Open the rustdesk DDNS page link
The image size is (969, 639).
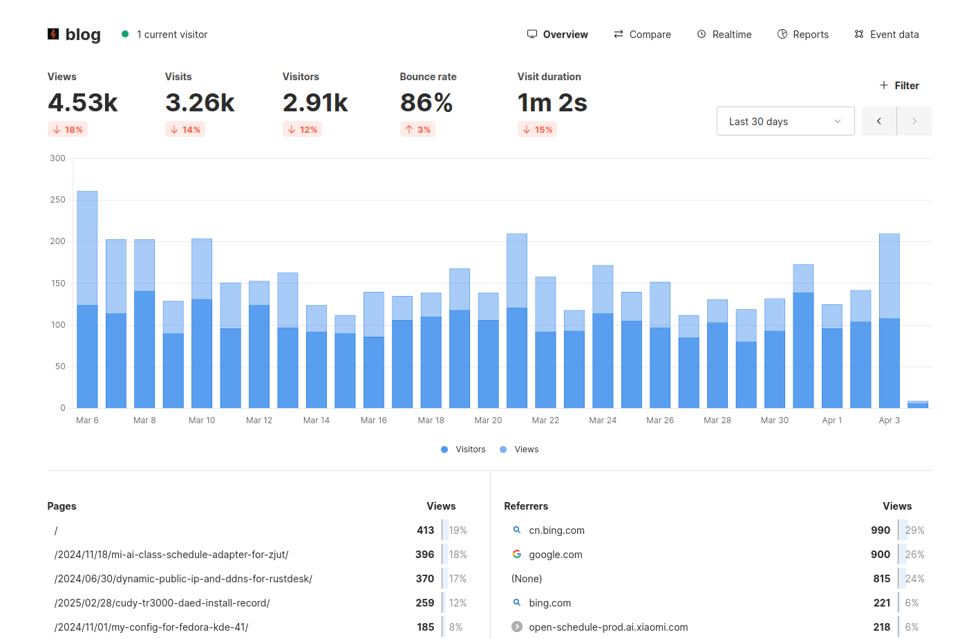point(183,579)
